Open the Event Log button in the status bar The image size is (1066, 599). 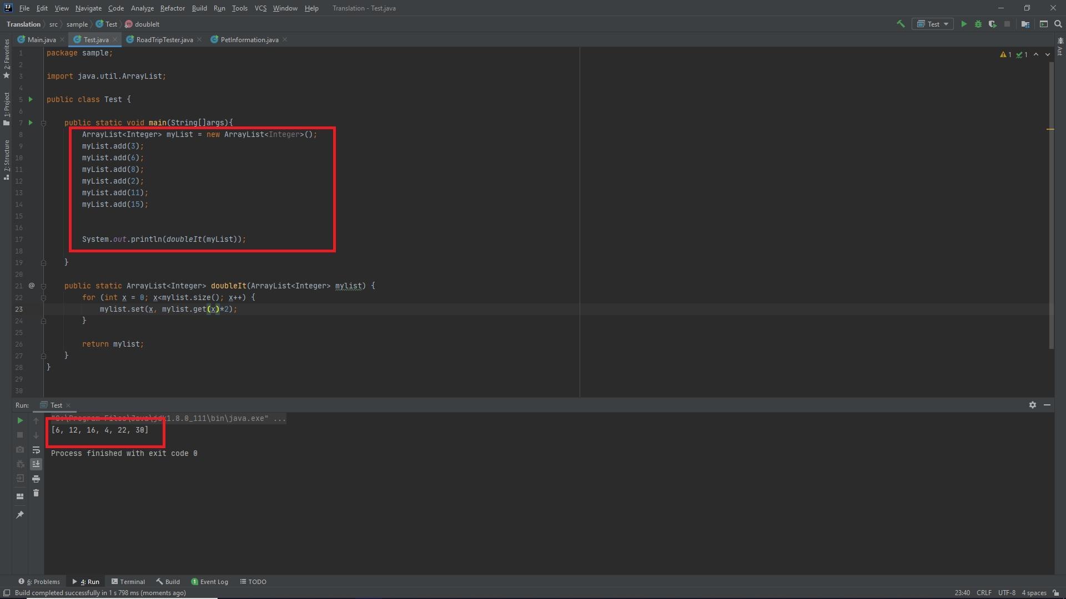pyautogui.click(x=210, y=582)
